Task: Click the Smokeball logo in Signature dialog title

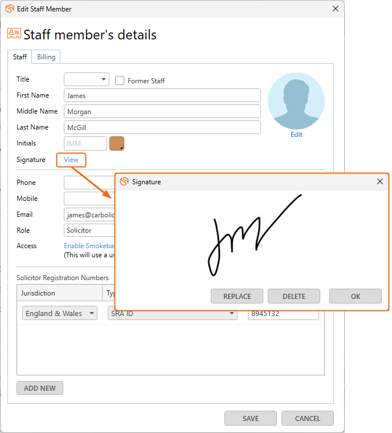Action: tap(124, 181)
